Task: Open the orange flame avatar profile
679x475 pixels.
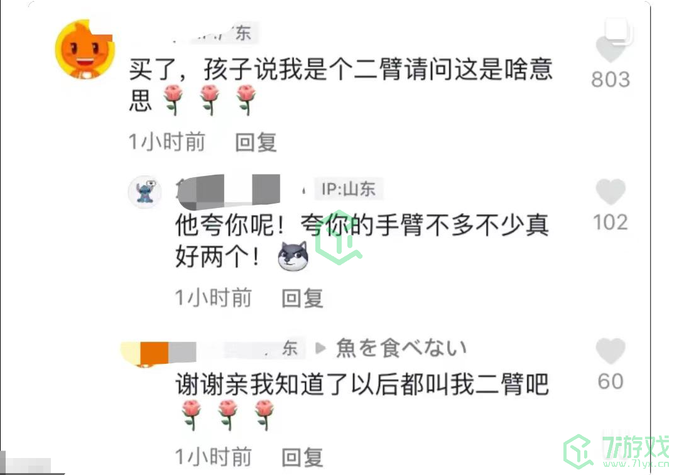Action: click(x=85, y=50)
